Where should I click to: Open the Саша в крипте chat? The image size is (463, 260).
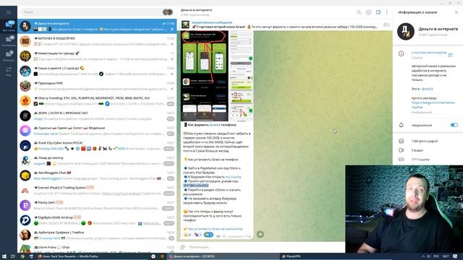97,71
